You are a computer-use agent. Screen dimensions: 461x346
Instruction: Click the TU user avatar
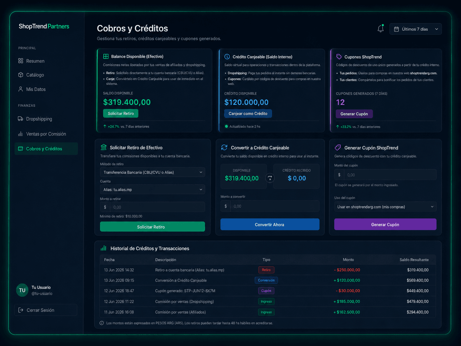tap(22, 290)
